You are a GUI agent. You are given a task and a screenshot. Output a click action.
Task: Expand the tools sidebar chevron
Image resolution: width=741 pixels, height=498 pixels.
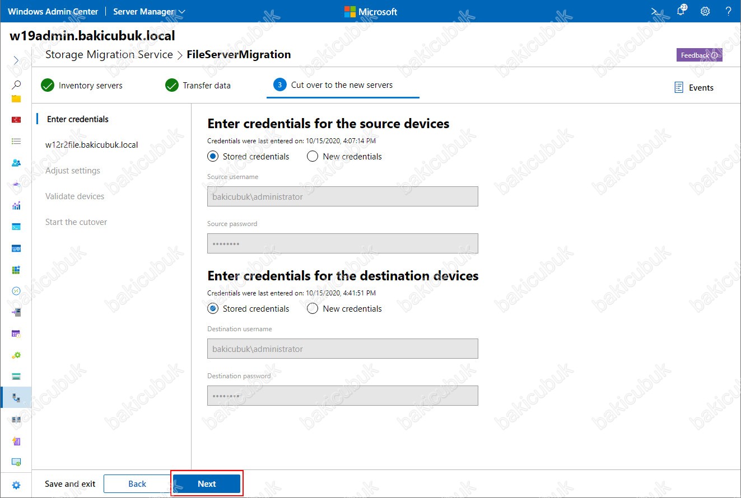click(16, 60)
